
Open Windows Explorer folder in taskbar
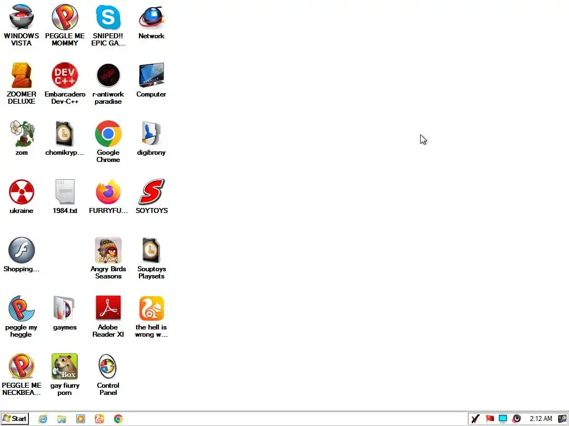click(x=62, y=419)
